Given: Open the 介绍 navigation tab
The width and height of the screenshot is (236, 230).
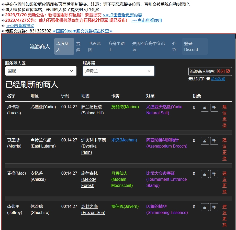Looking at the screenshot, I should click(x=174, y=46).
